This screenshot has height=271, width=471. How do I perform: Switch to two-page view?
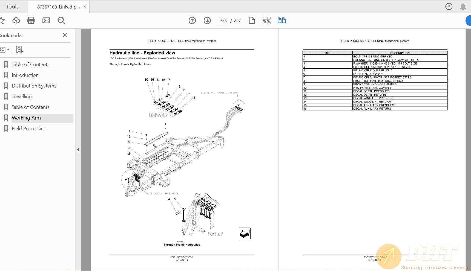tap(282, 20)
